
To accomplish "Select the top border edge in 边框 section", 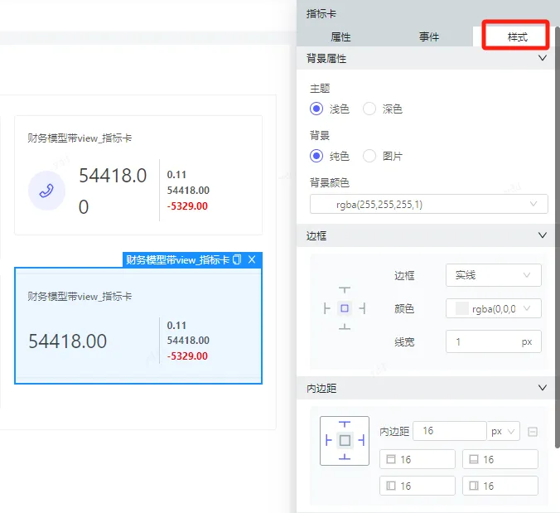I will pyautogui.click(x=345, y=289).
